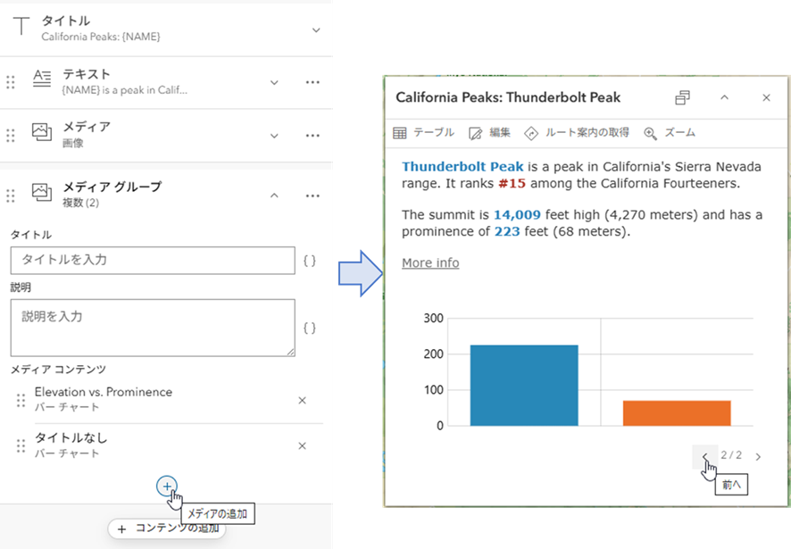Viewport: 791px width, 549px height.
Task: Click the ルート案内の取得 directions icon
Action: coord(531,133)
